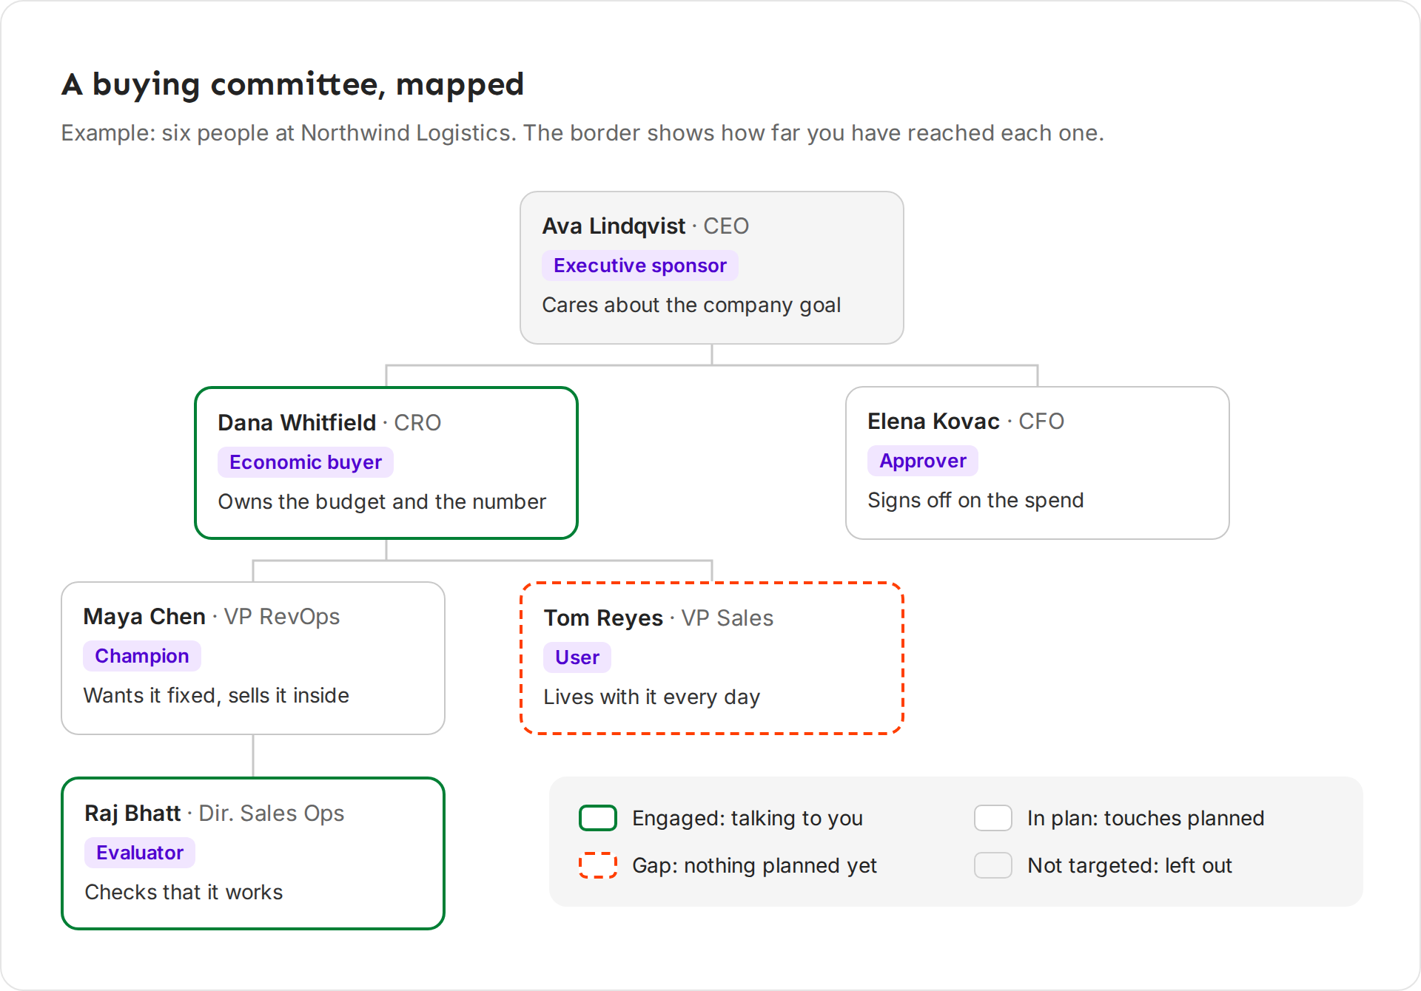Click the name Tom Reyes
The image size is (1421, 991).
(603, 618)
